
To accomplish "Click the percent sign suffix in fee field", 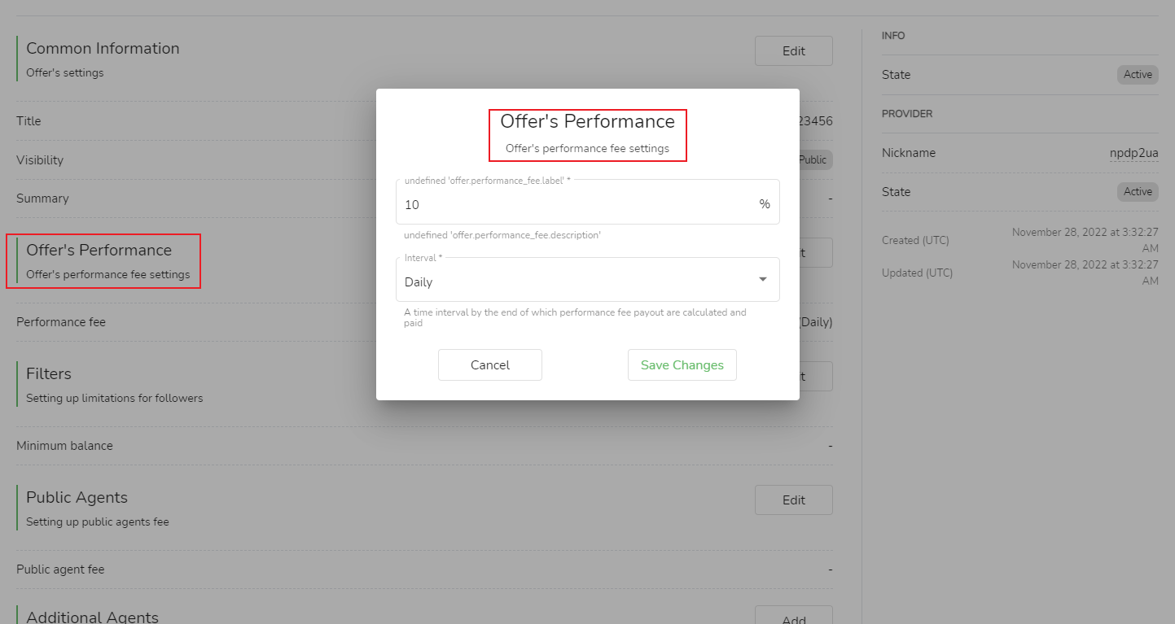I will point(764,204).
